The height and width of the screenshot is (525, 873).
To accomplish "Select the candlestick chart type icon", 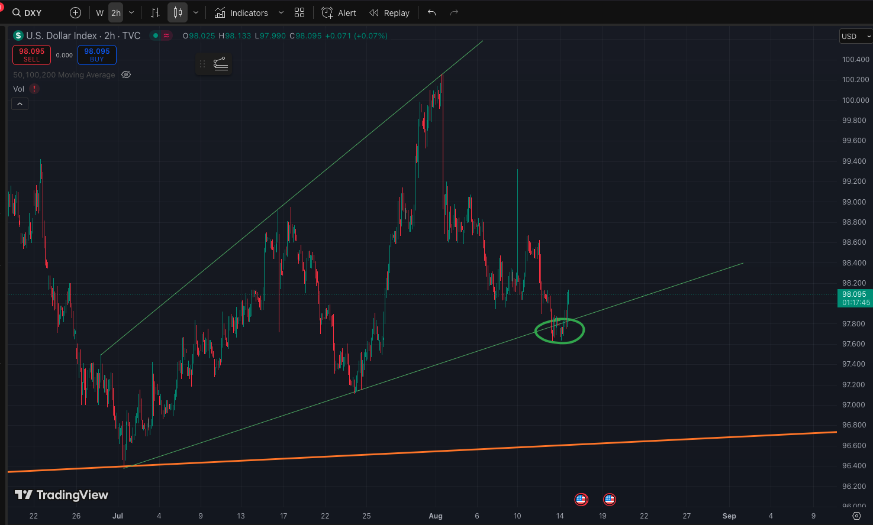I will (x=178, y=13).
